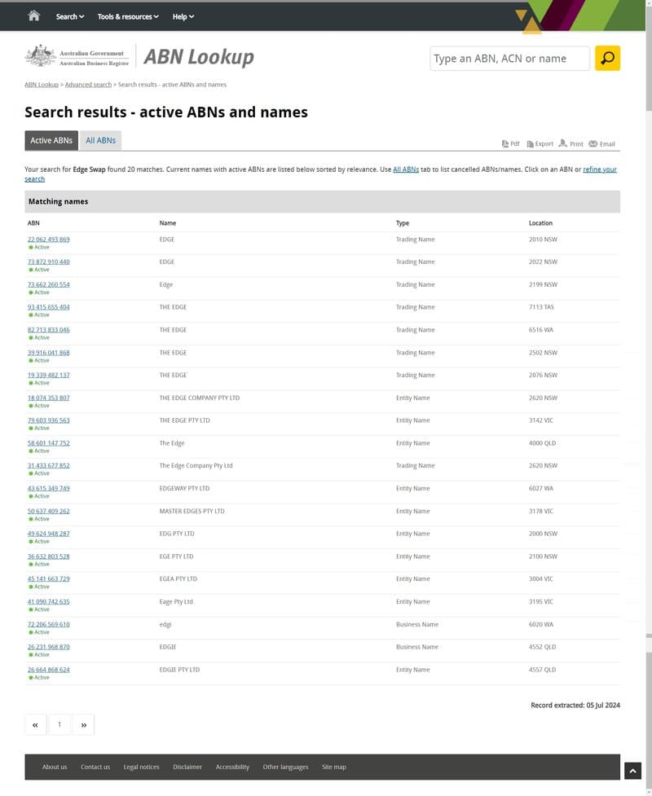
Task: Go to the home page icon
Action: (34, 15)
